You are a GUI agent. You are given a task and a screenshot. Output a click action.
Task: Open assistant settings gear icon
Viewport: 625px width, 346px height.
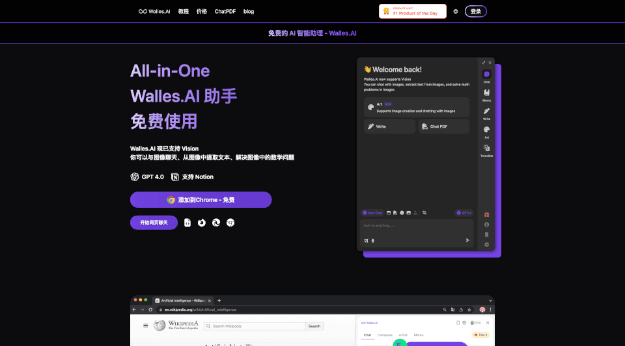(486, 244)
